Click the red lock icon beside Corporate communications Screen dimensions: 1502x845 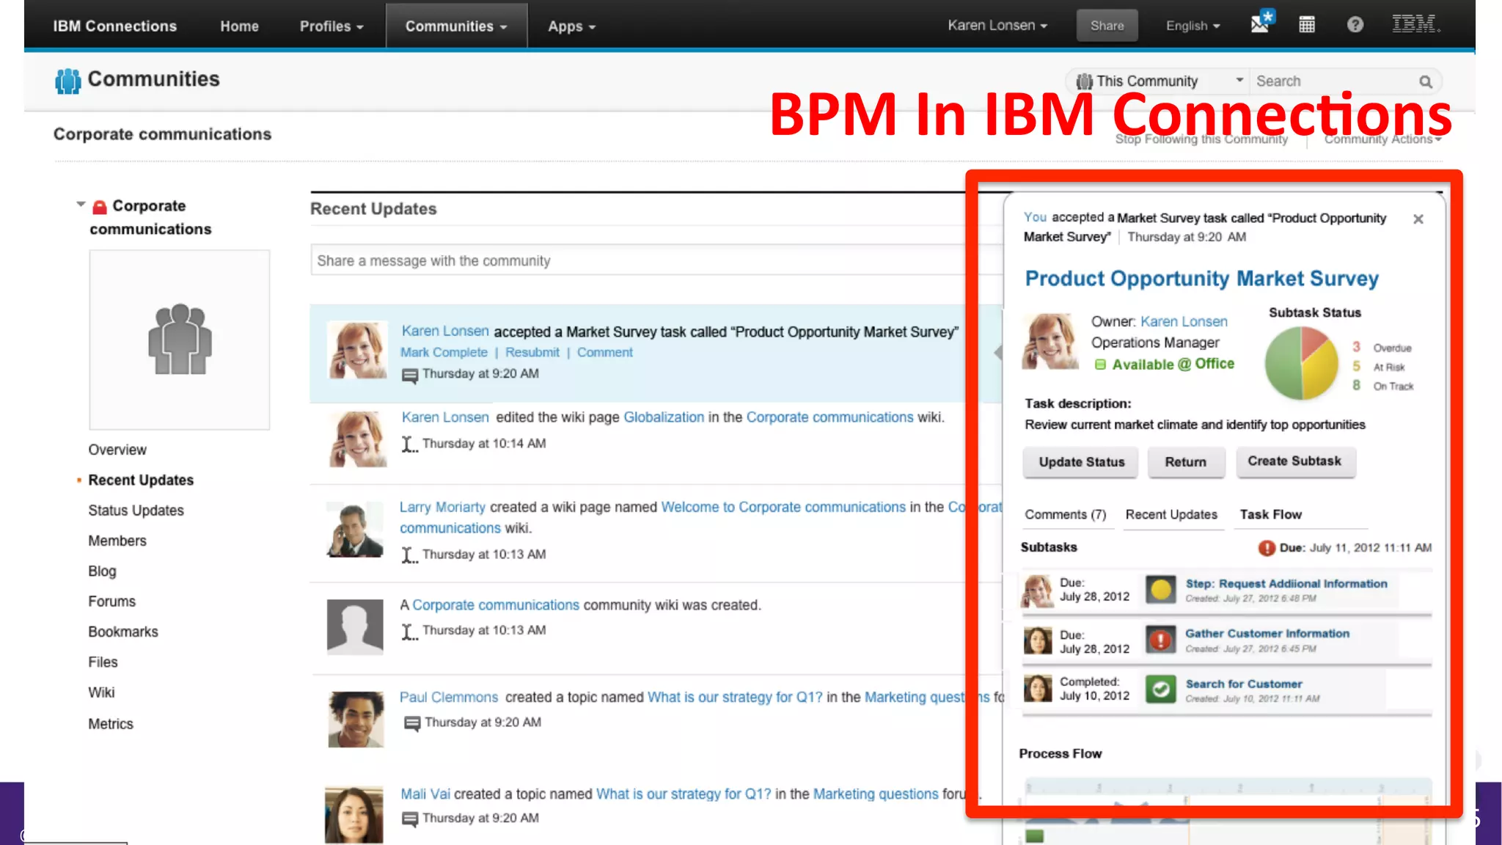pos(100,207)
